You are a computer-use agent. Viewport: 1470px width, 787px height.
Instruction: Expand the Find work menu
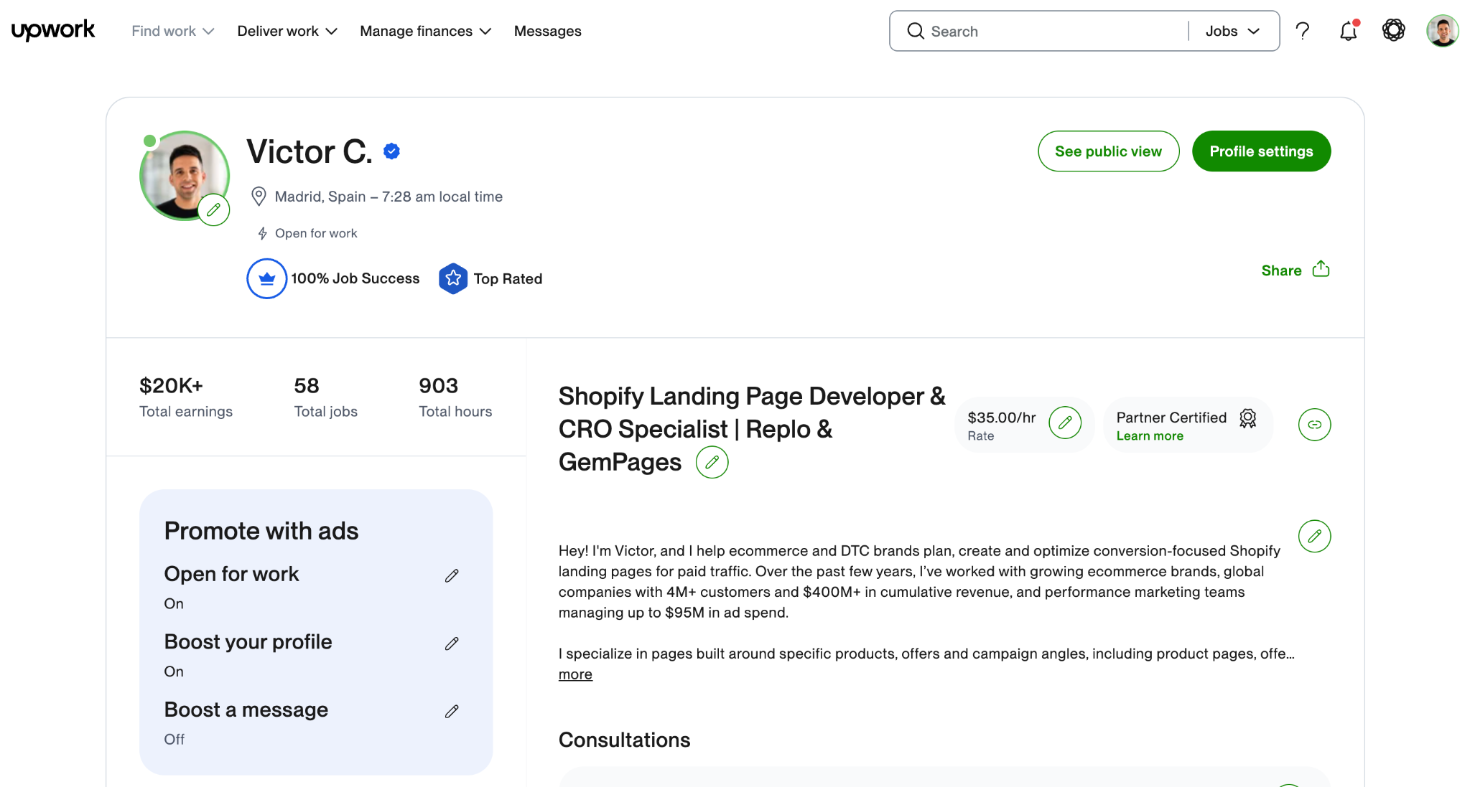172,31
